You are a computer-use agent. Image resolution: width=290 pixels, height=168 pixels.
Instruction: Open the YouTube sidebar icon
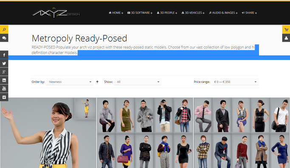pyautogui.click(x=4, y=89)
